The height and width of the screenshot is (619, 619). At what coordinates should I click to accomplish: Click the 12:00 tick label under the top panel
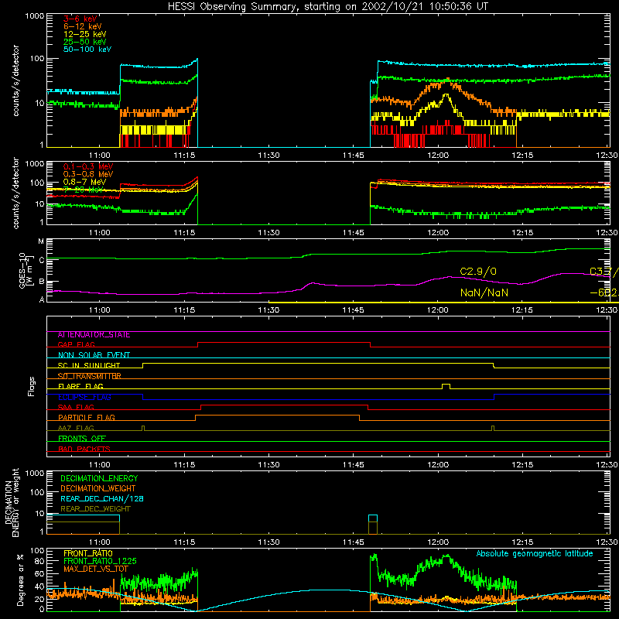[438, 156]
